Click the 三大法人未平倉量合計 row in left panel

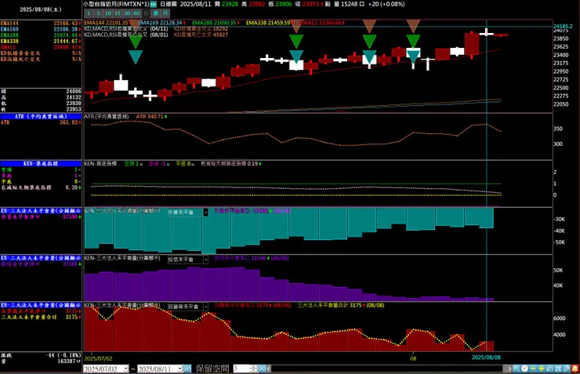click(x=41, y=317)
